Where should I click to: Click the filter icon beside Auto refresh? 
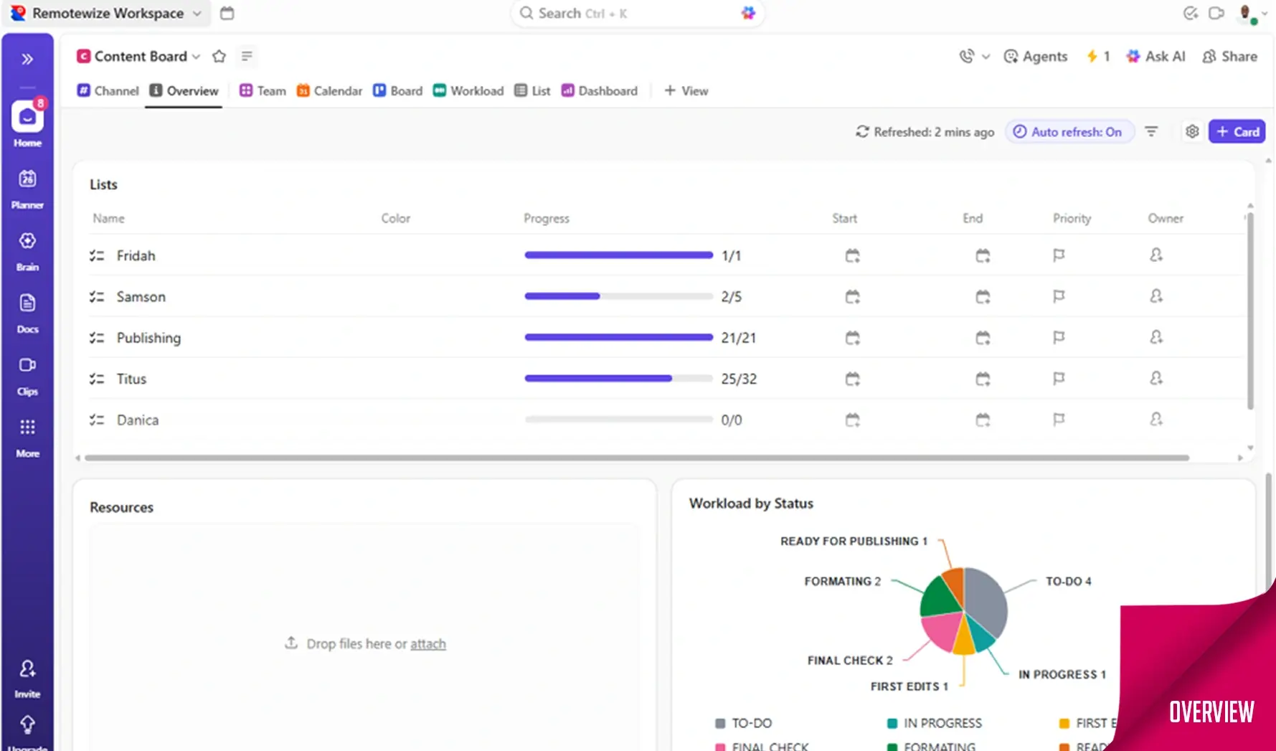[x=1151, y=132]
